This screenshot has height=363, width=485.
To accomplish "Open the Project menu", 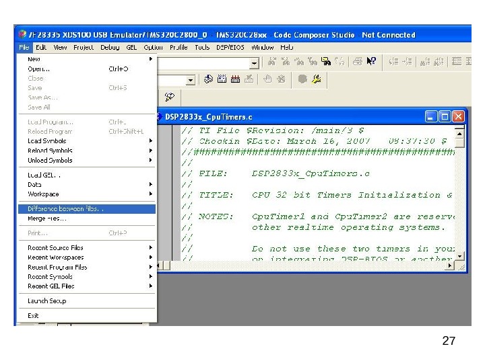I will coord(84,47).
